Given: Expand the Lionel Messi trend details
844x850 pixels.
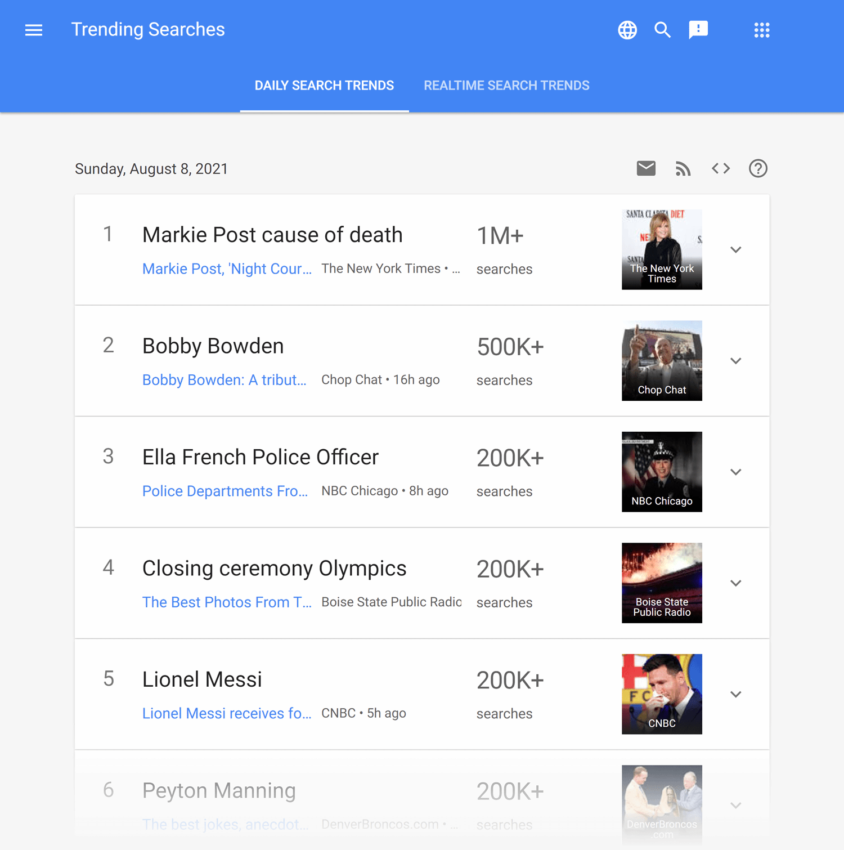Looking at the screenshot, I should tap(735, 694).
